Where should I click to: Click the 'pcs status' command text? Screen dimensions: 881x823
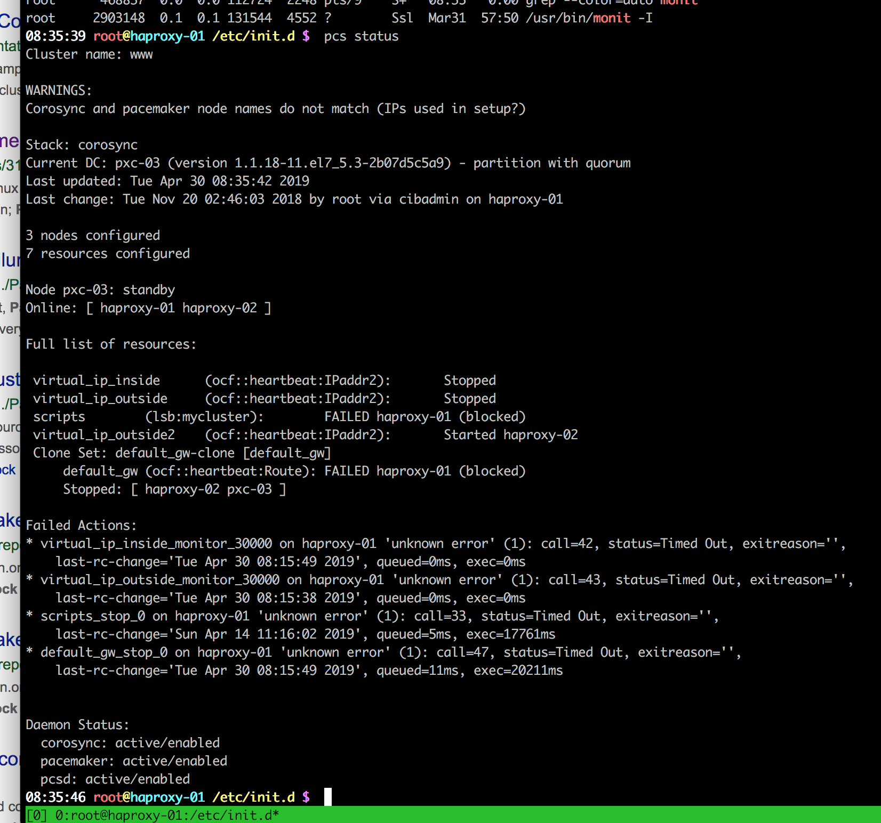pos(361,36)
